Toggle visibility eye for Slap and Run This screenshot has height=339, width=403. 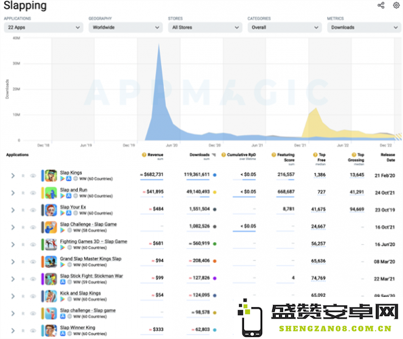(33, 193)
